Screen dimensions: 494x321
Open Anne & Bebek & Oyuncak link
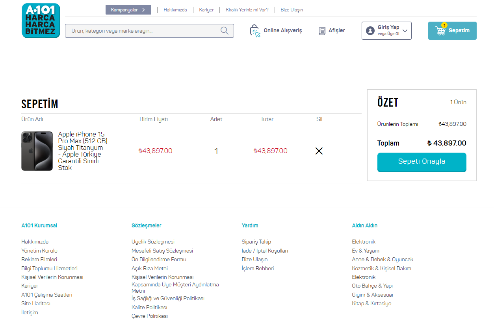pyautogui.click(x=383, y=260)
